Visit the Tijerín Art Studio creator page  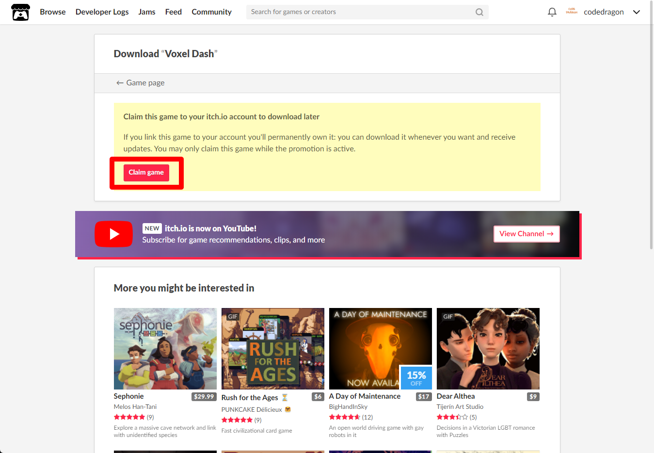(460, 407)
